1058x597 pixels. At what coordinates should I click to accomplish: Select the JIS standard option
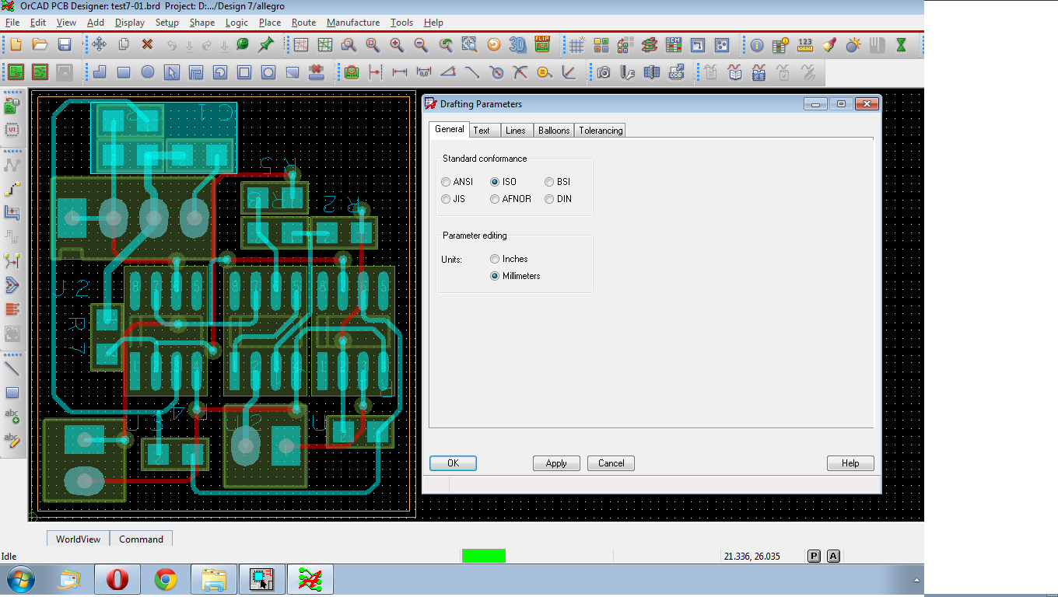click(446, 199)
